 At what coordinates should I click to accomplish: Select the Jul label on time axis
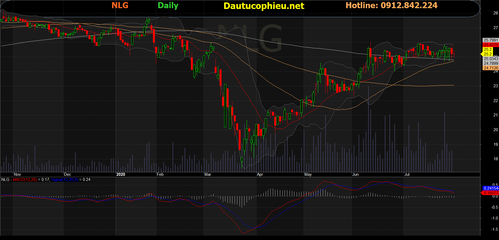tap(407, 174)
